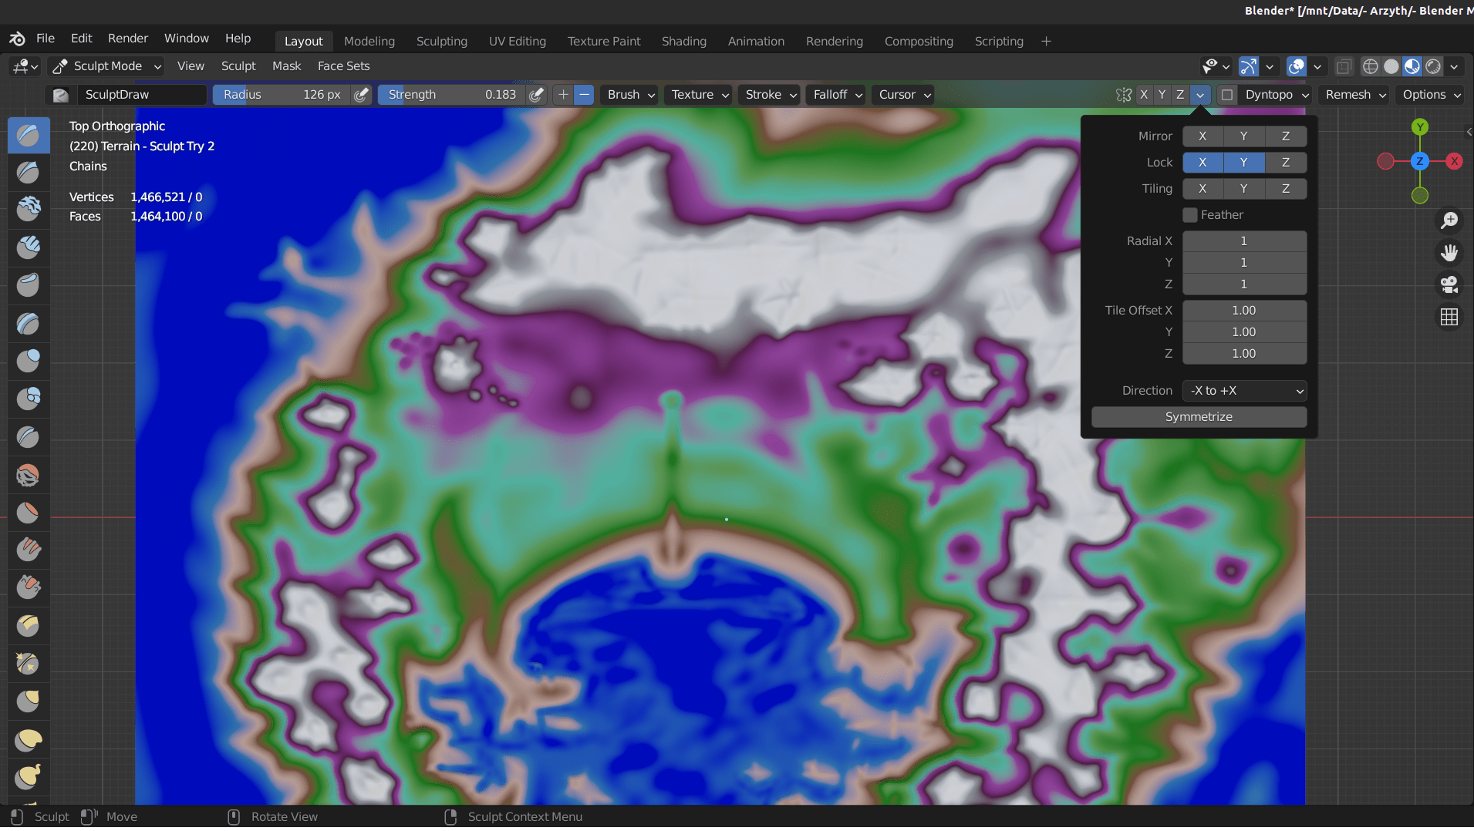Switch to Rendered viewport shading
1474x831 pixels.
1433,66
